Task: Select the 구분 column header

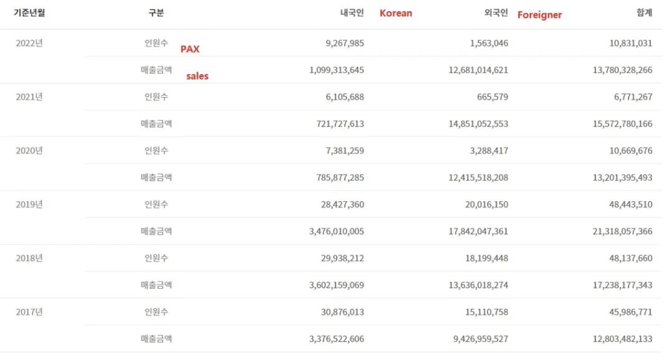Action: [x=156, y=13]
